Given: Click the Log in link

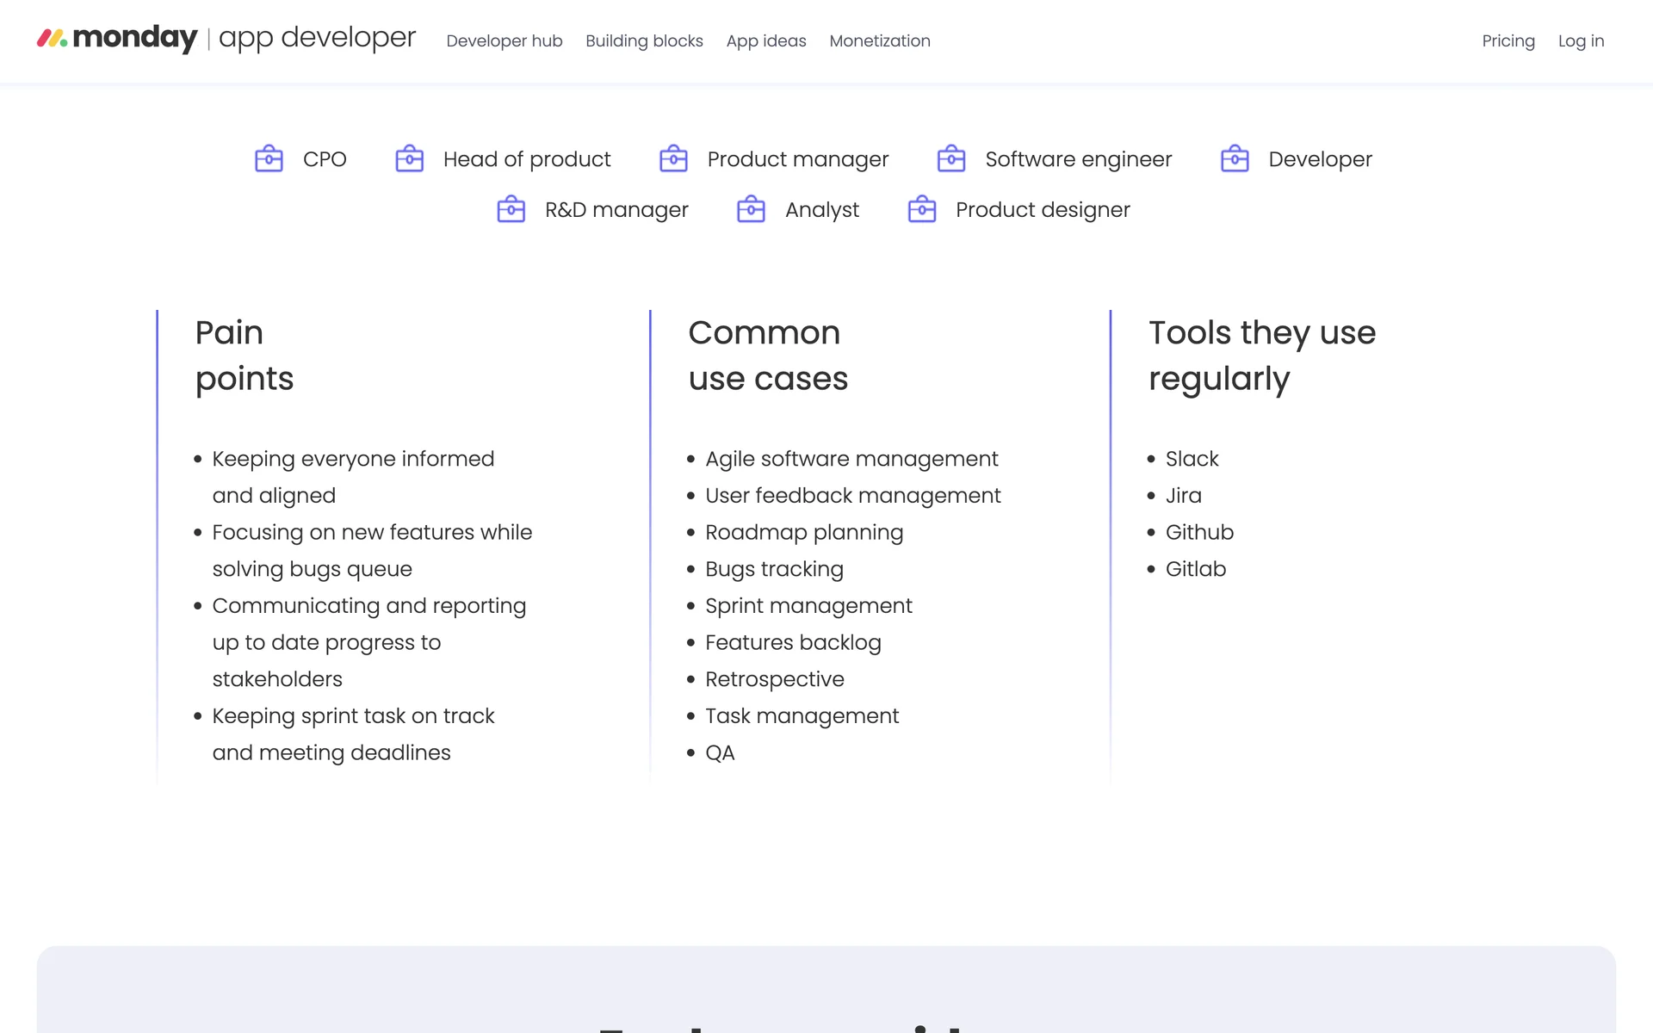Looking at the screenshot, I should (x=1581, y=41).
